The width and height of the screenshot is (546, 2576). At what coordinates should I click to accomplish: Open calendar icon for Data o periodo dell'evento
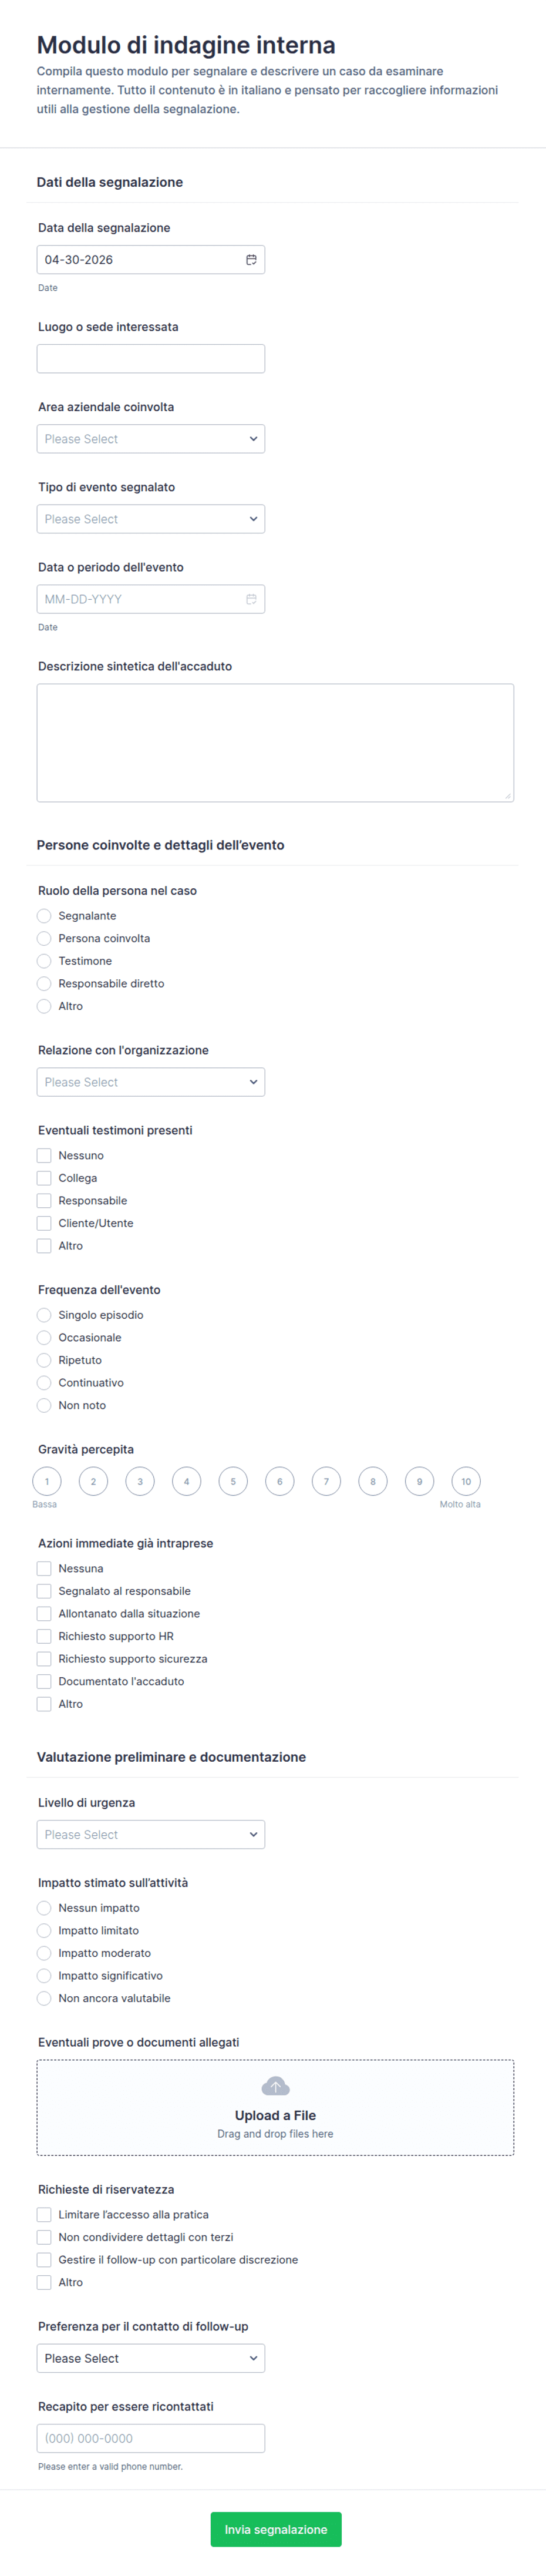tap(251, 599)
